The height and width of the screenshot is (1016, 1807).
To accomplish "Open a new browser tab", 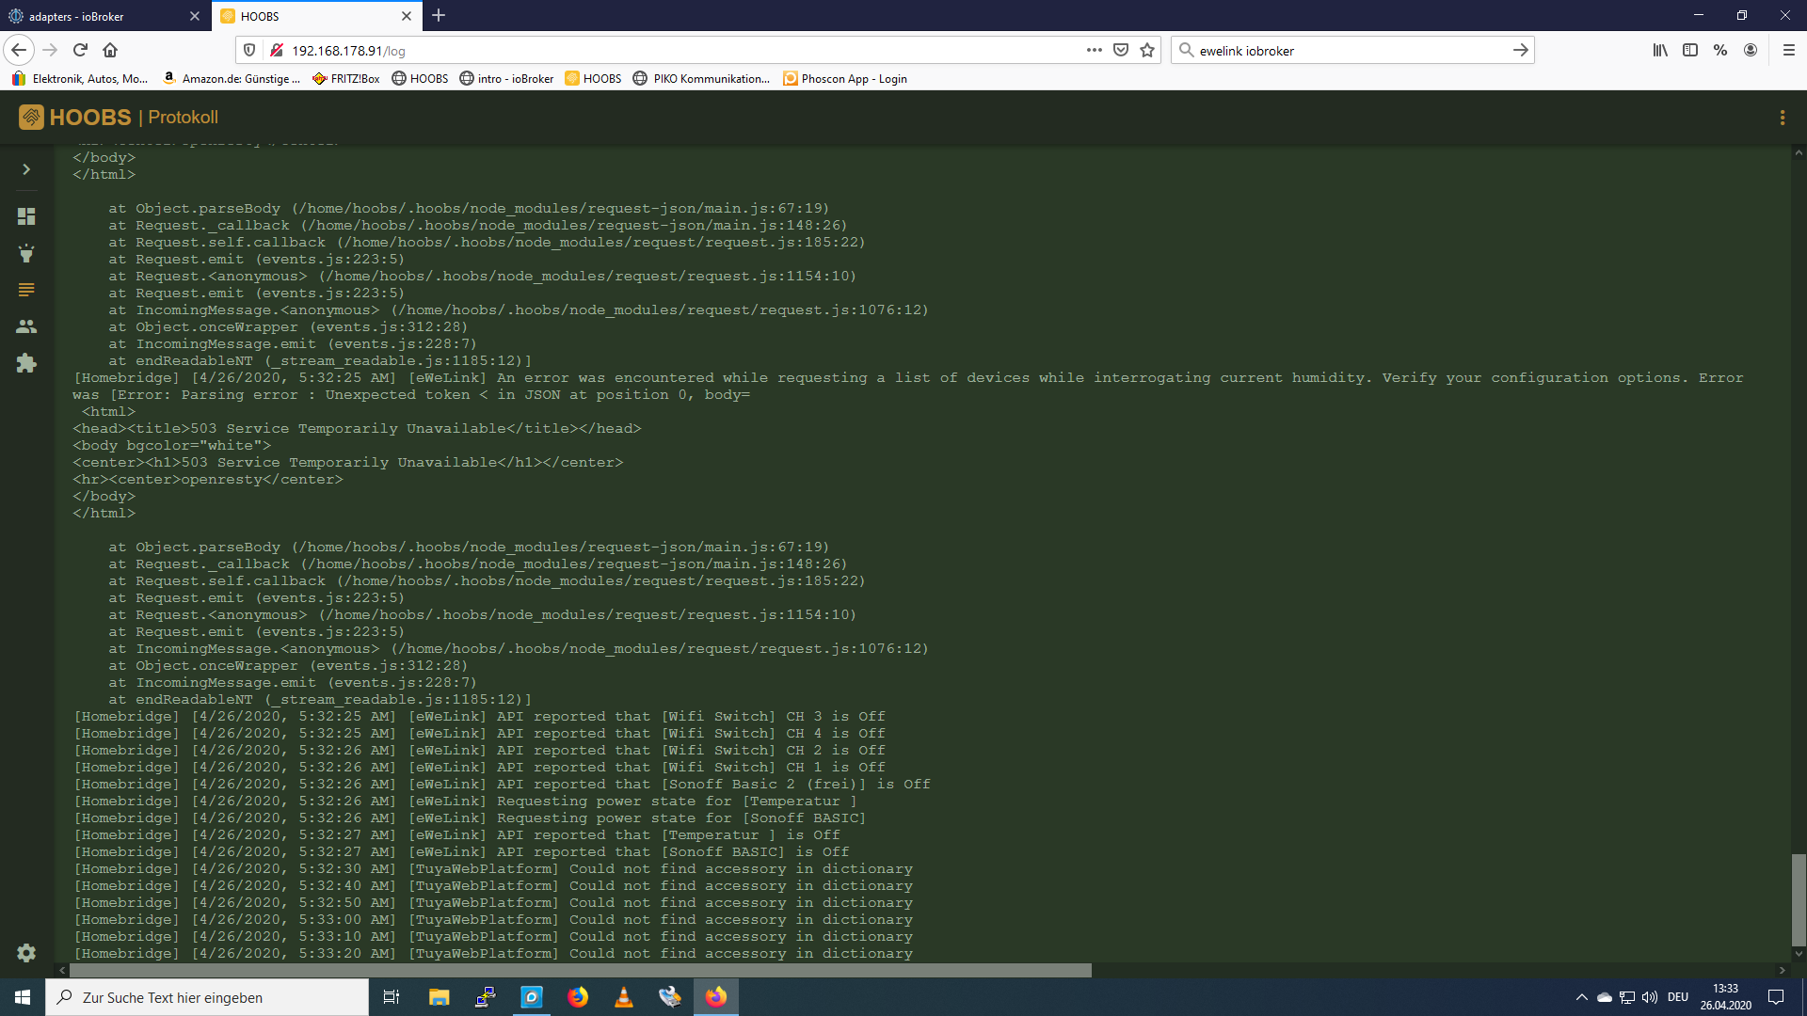I will [x=439, y=16].
